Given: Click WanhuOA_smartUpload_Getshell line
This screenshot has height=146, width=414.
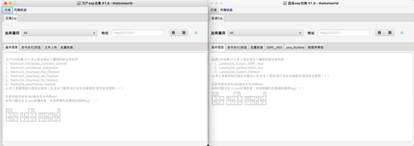Looking at the screenshot, I should [x=31, y=84].
